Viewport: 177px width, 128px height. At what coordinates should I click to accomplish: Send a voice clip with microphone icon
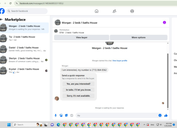point(56,115)
